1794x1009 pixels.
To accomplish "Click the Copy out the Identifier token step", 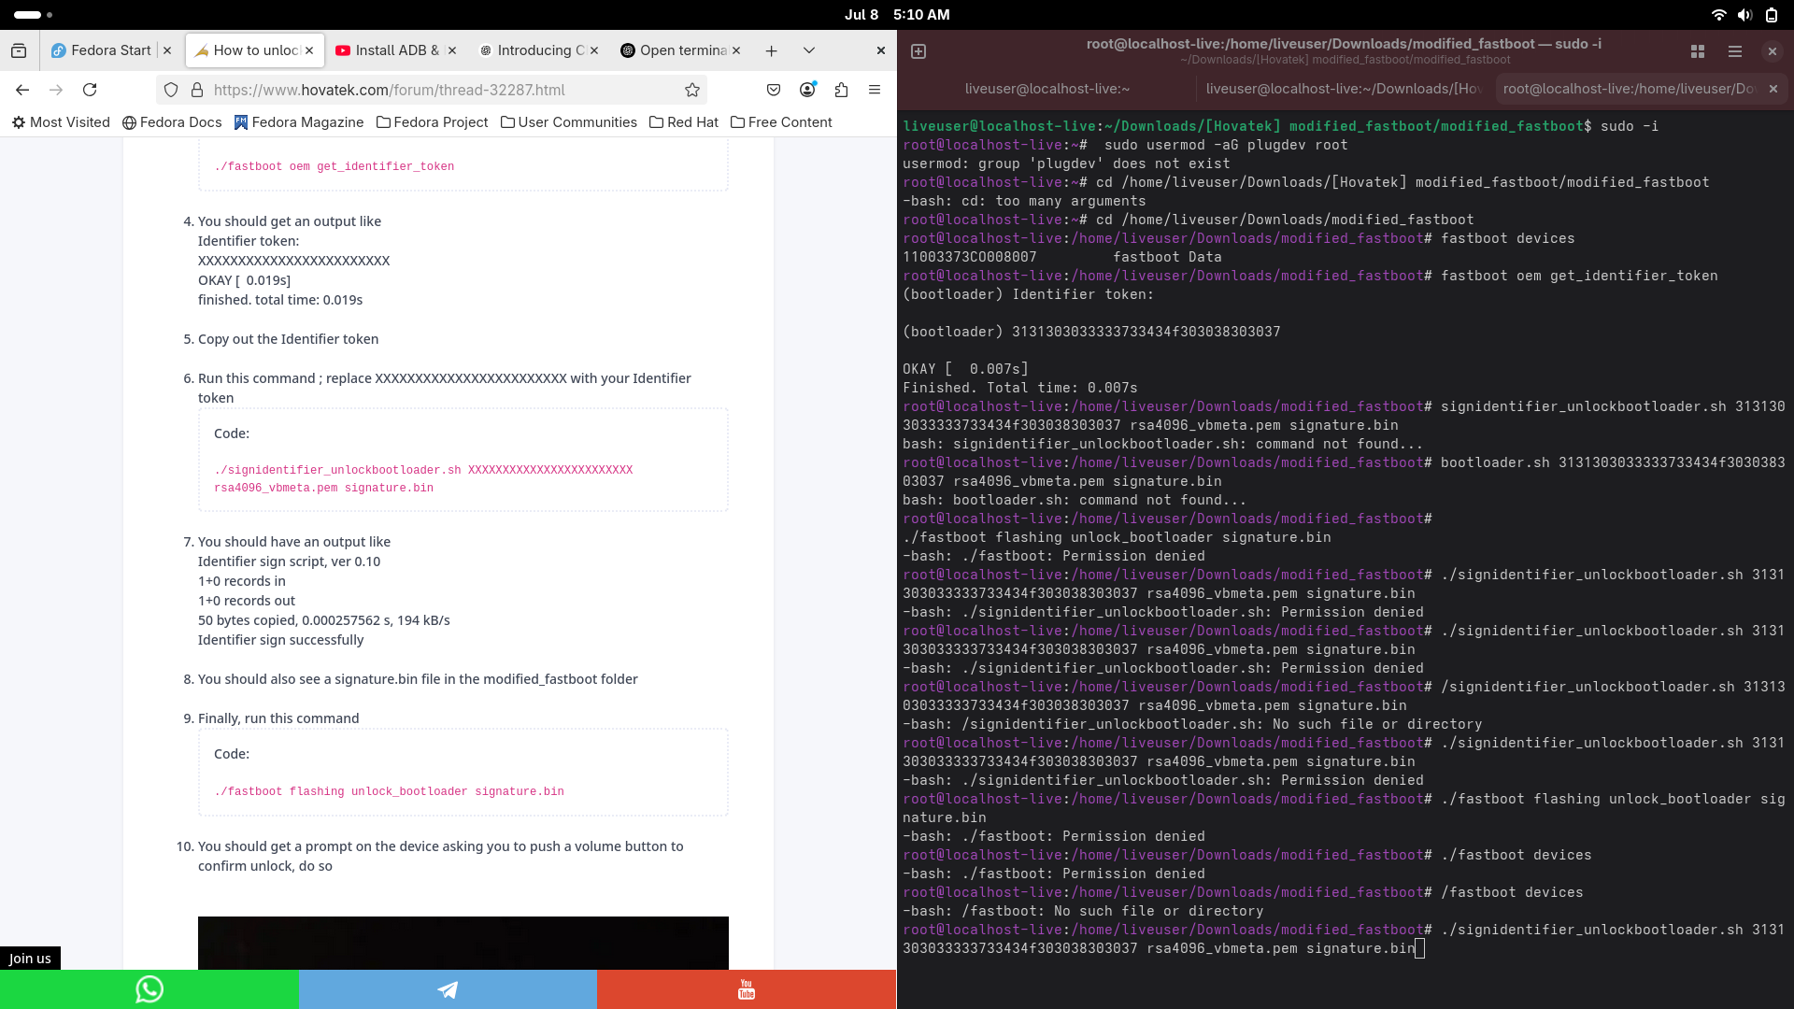I will tap(288, 339).
